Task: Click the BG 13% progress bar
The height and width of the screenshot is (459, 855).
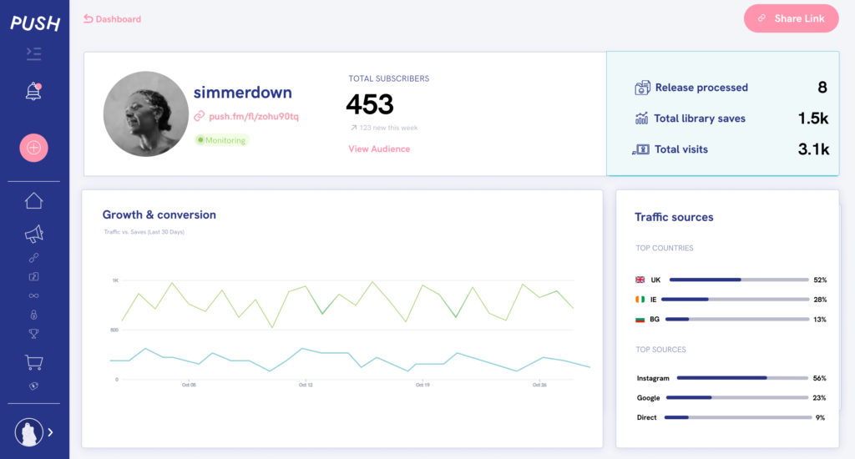Action: click(737, 320)
